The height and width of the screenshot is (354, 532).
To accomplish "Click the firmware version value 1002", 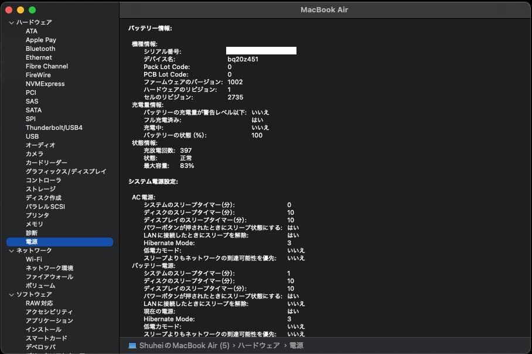I will click(x=235, y=83).
